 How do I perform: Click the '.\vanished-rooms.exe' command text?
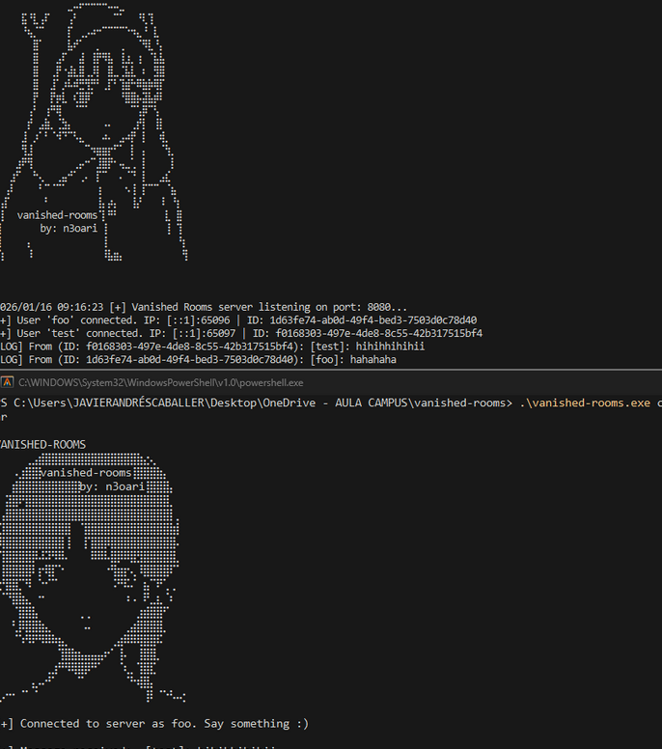pyautogui.click(x=585, y=402)
